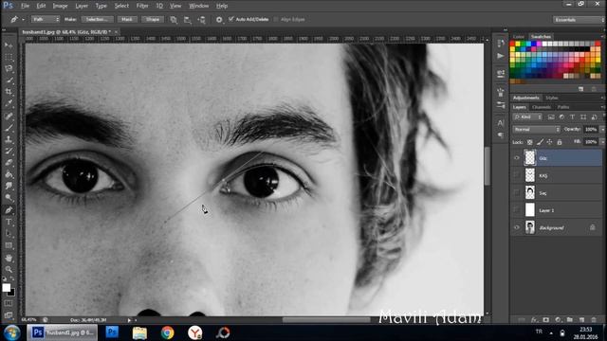The image size is (607, 341).
Task: Select the Path Selection tool
Action: pyautogui.click(x=9, y=234)
